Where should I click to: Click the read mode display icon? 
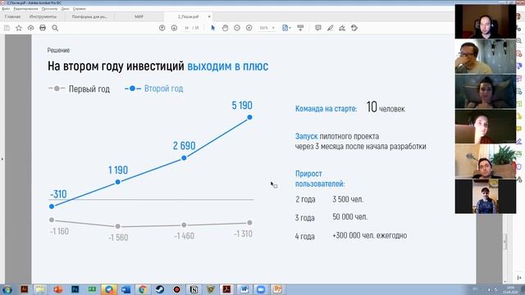300,28
